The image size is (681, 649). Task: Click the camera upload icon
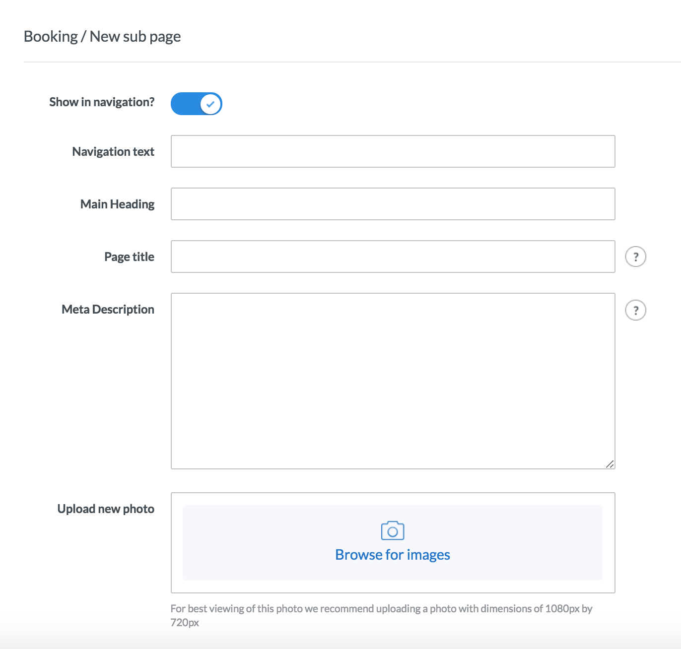393,530
